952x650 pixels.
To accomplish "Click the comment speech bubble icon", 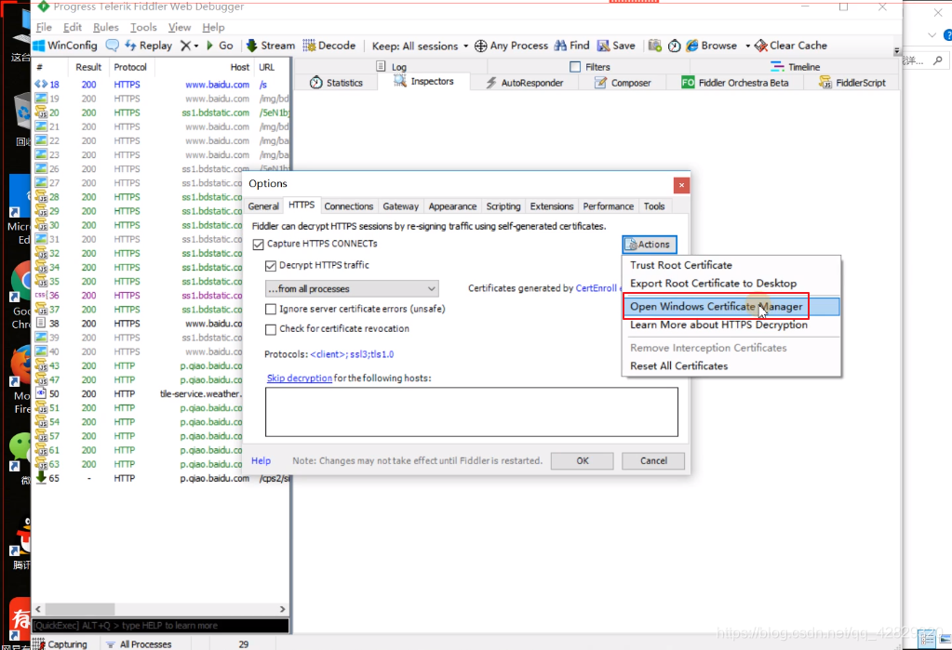I will click(113, 46).
